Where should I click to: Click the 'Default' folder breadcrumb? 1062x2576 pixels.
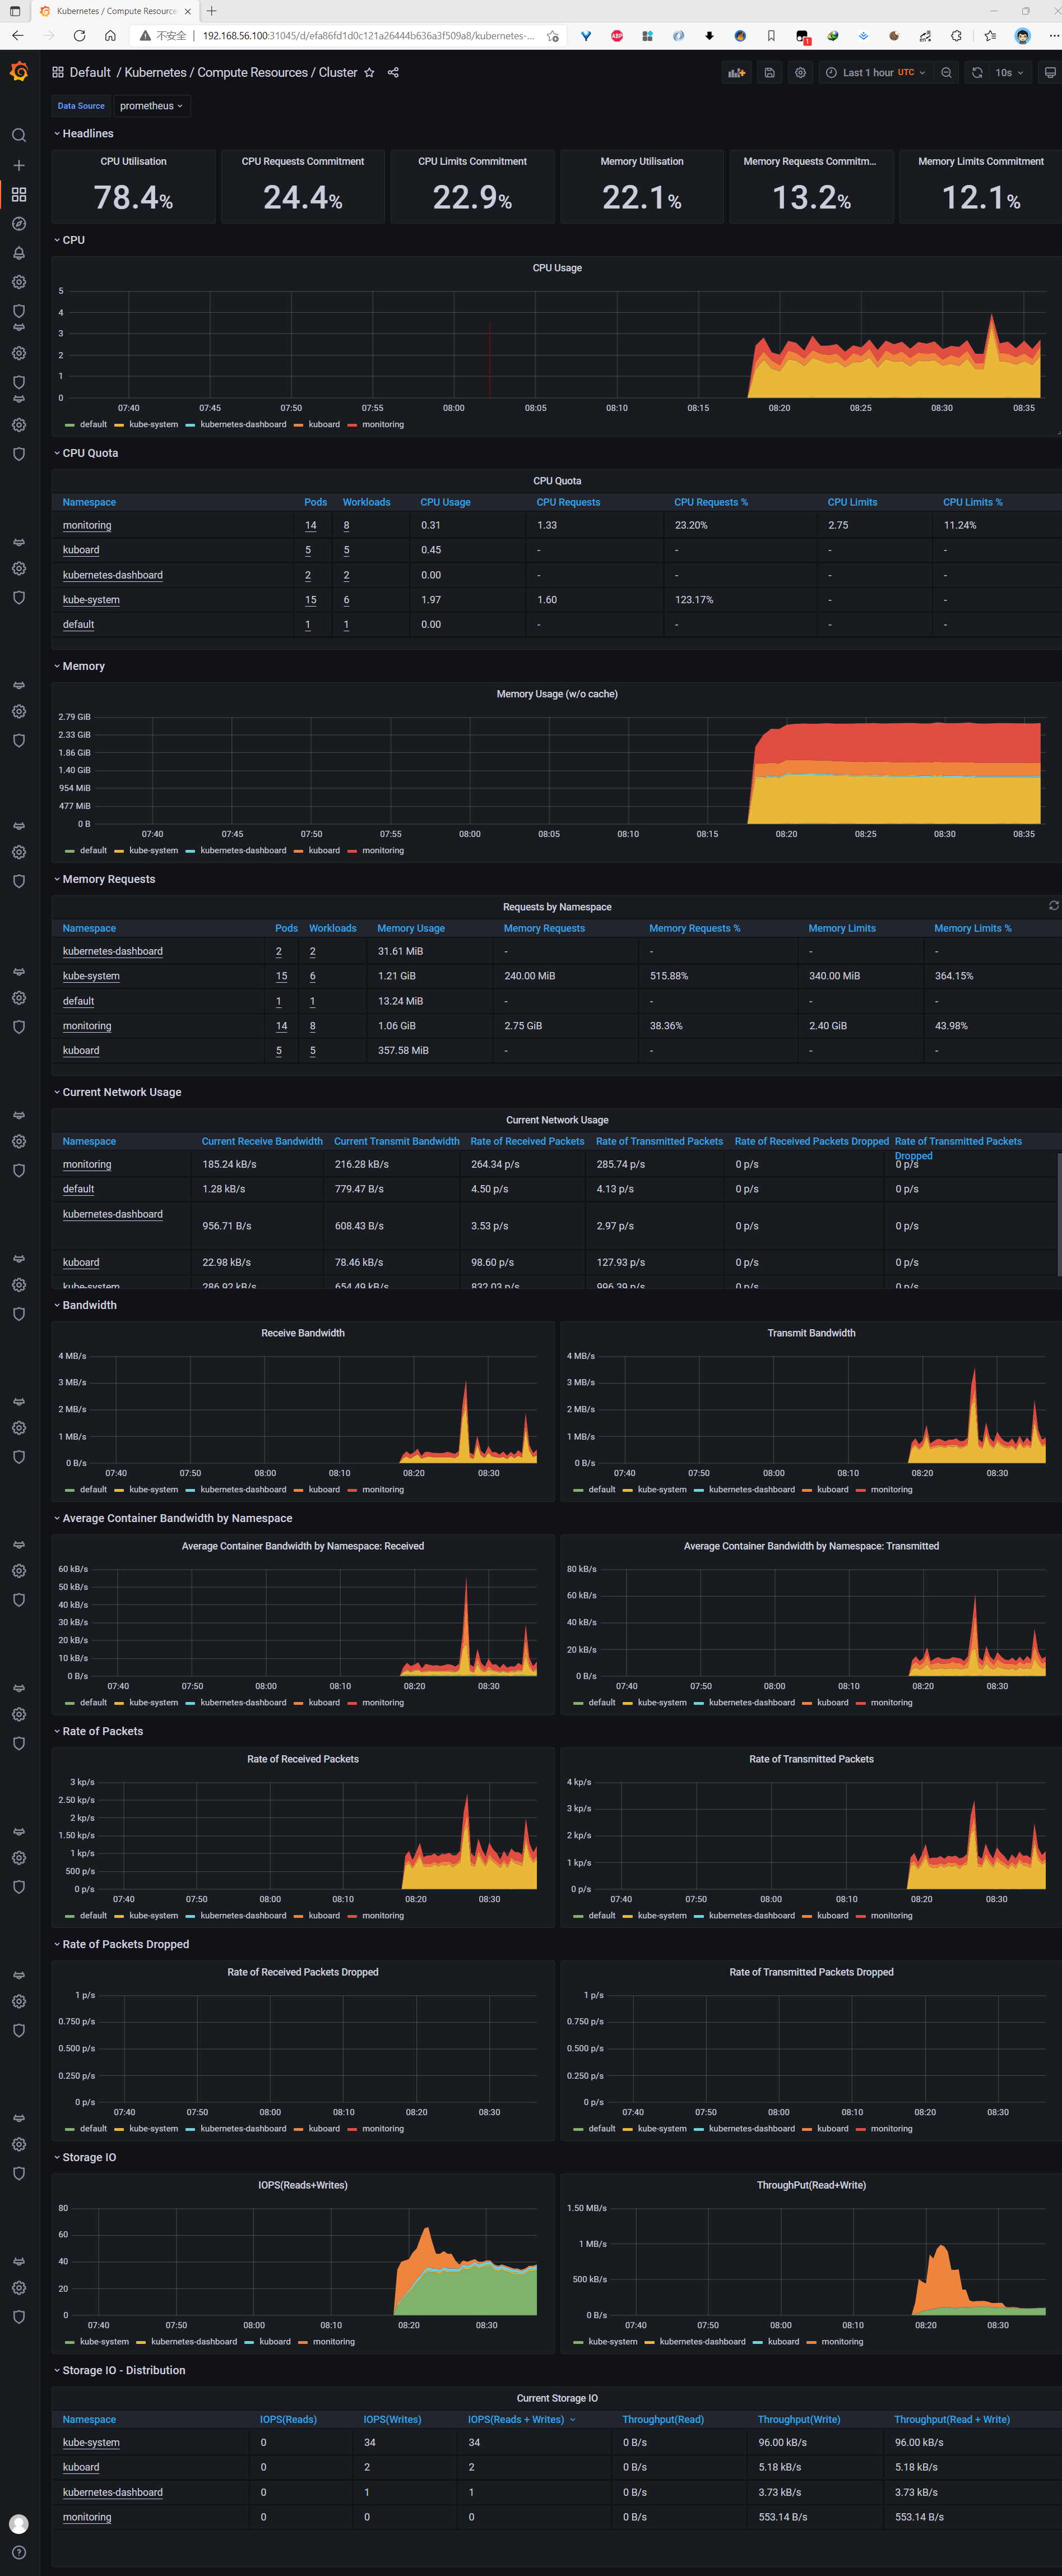point(90,73)
